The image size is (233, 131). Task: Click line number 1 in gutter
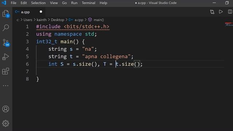pyautogui.click(x=27, y=27)
